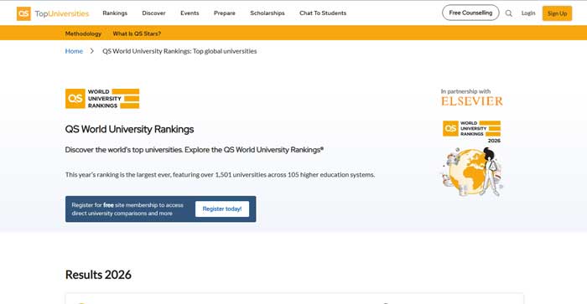Open the Rankings menu
The image size is (587, 304).
(115, 13)
